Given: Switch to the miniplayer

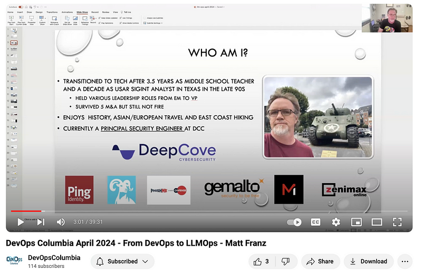Looking at the screenshot, I should click(x=357, y=222).
